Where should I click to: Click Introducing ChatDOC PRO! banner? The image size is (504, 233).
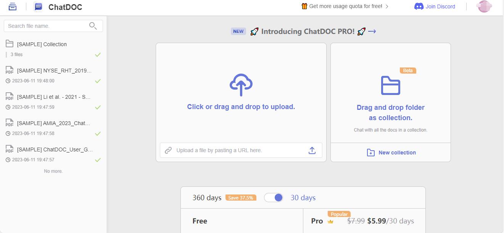pyautogui.click(x=308, y=31)
